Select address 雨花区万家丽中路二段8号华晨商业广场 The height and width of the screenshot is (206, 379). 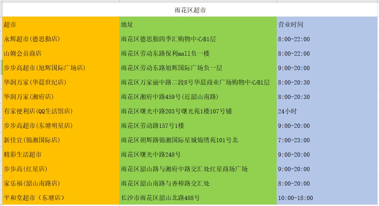coord(198,82)
